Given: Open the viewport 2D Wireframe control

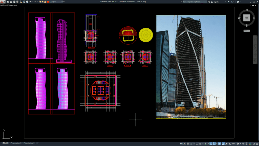Looking at the screenshot, I should point(12,6).
